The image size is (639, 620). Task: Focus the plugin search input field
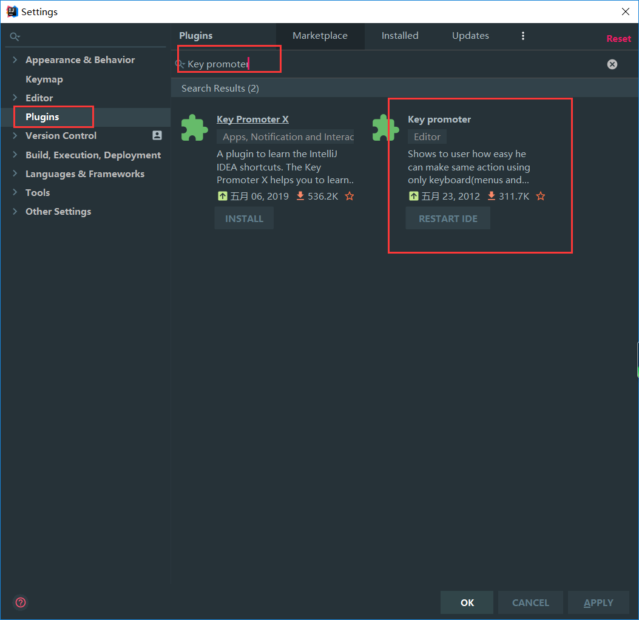pyautogui.click(x=391, y=64)
